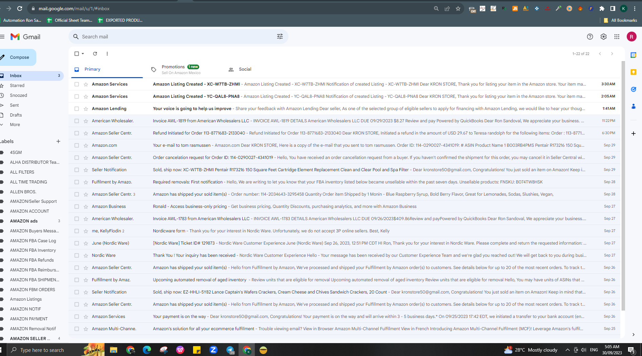642x356 pixels.
Task: Bookmark this page star in address bar
Action: [x=458, y=8]
